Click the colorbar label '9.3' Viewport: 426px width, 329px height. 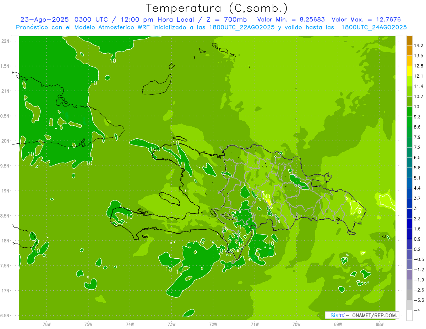(417, 117)
